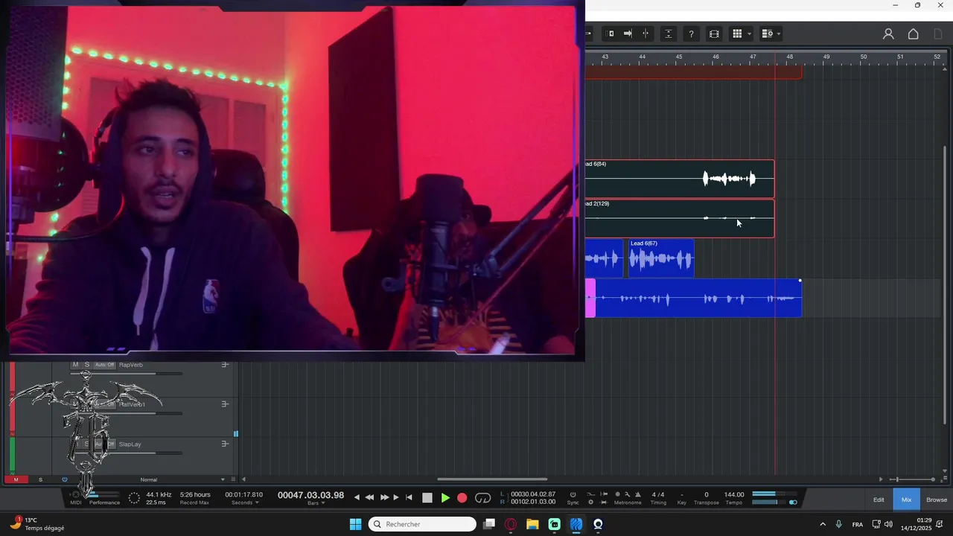Toggle Auto: Off on RapVerb channel
This screenshot has width=953, height=536.
pyautogui.click(x=105, y=365)
